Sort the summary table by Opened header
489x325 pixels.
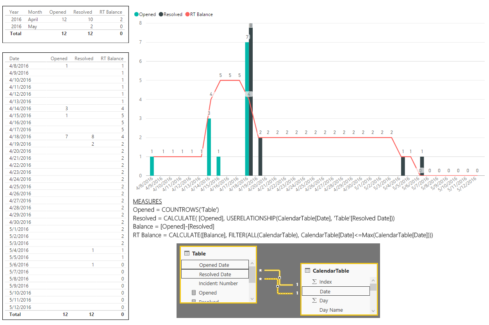(58, 12)
